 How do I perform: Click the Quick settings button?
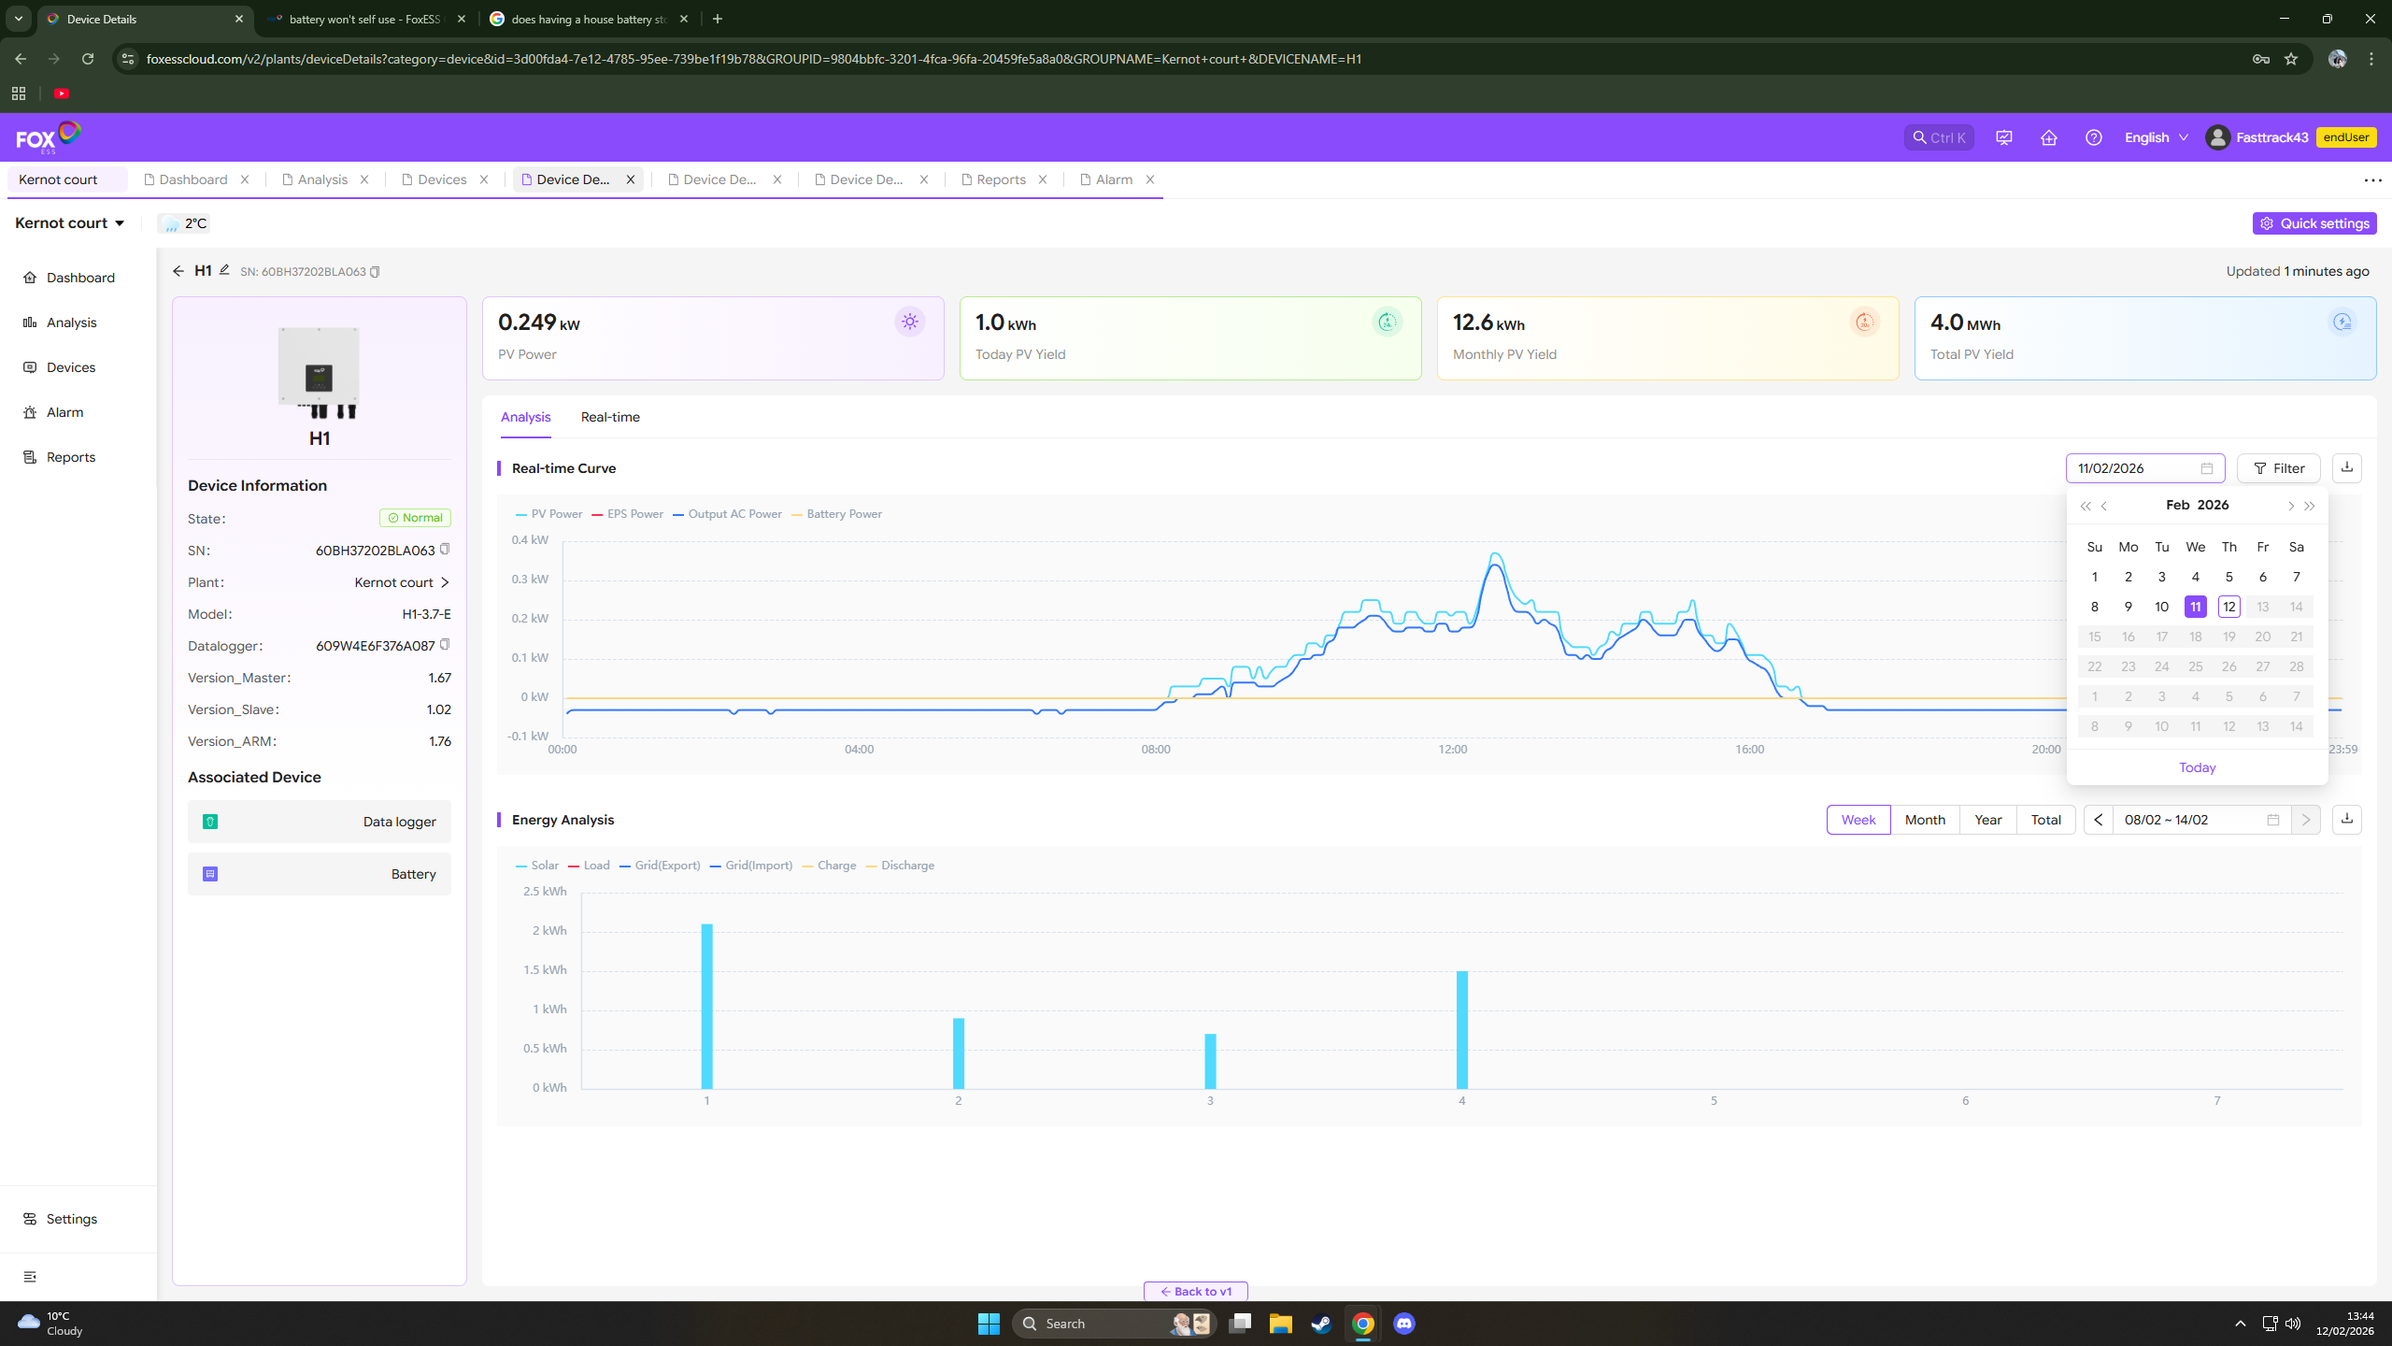(2314, 223)
